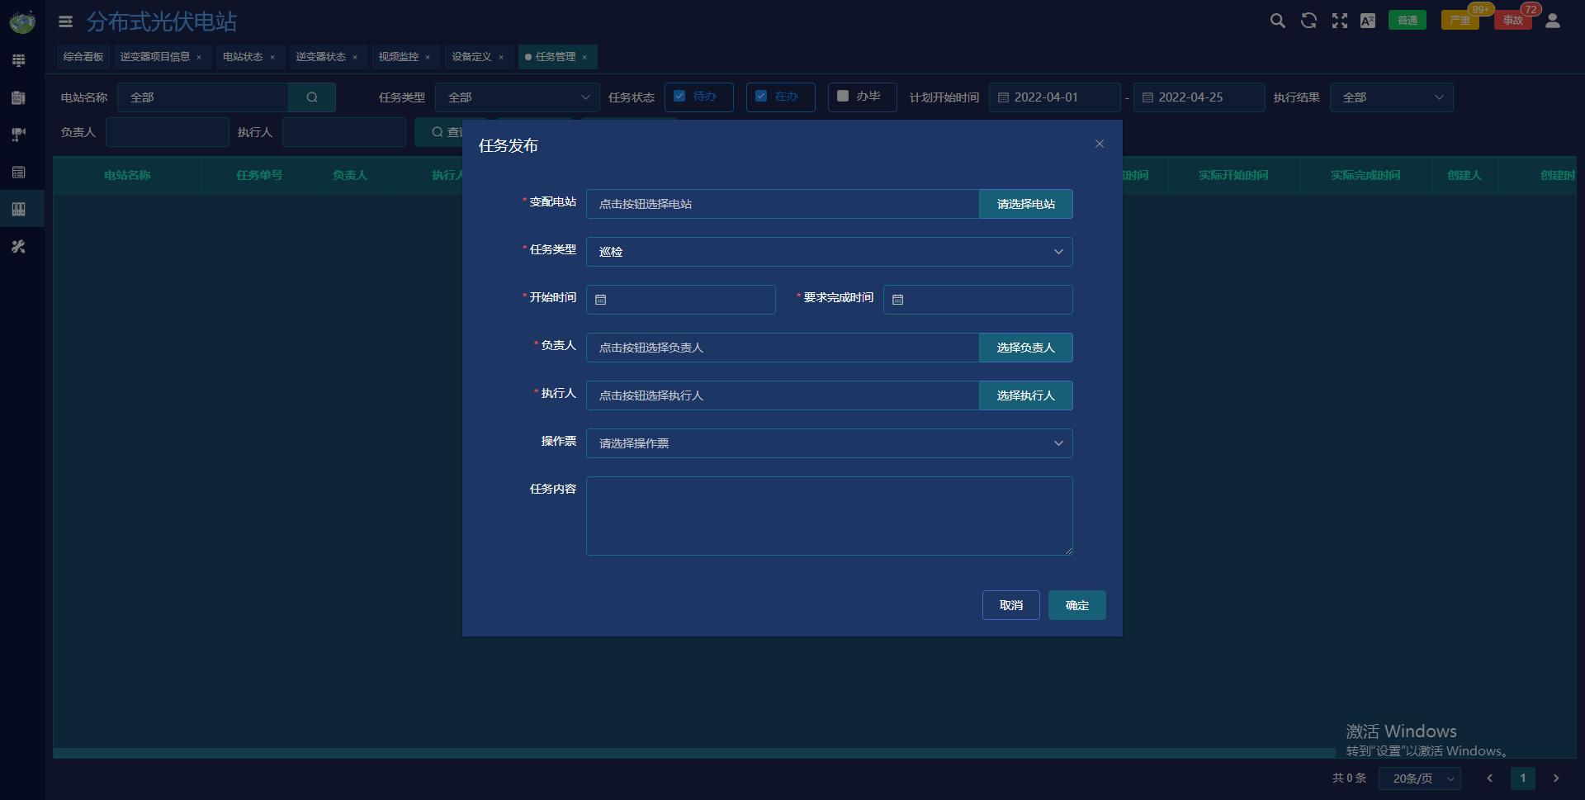Click the refresh icon in the header
Viewport: 1585px width, 800px height.
(1308, 21)
